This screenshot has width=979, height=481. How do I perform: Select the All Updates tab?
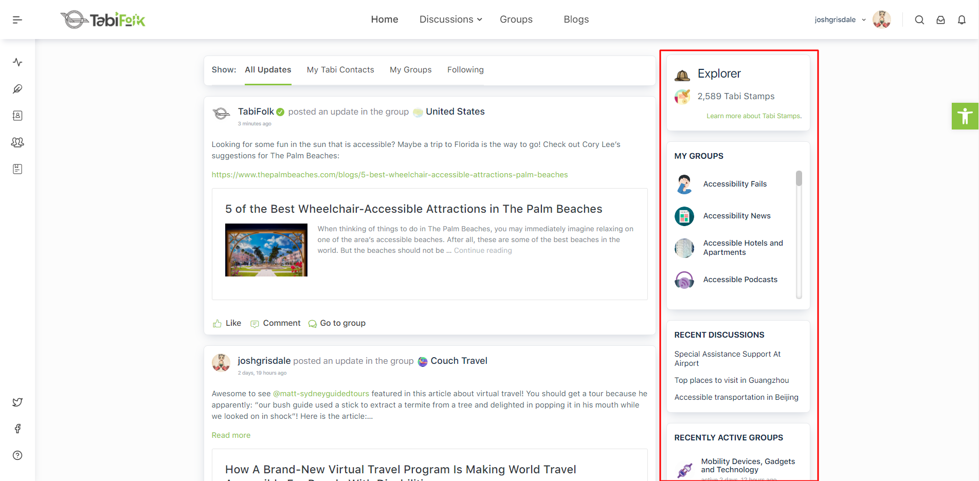point(268,70)
